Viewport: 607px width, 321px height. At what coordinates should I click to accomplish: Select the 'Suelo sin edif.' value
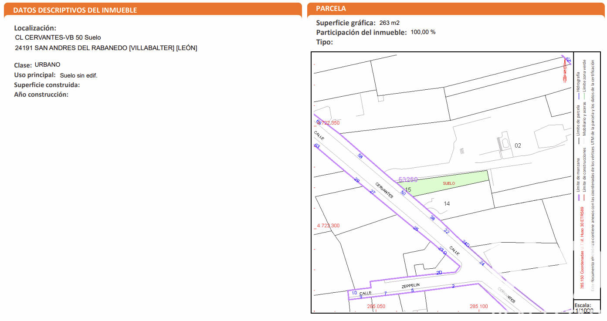pyautogui.click(x=79, y=75)
